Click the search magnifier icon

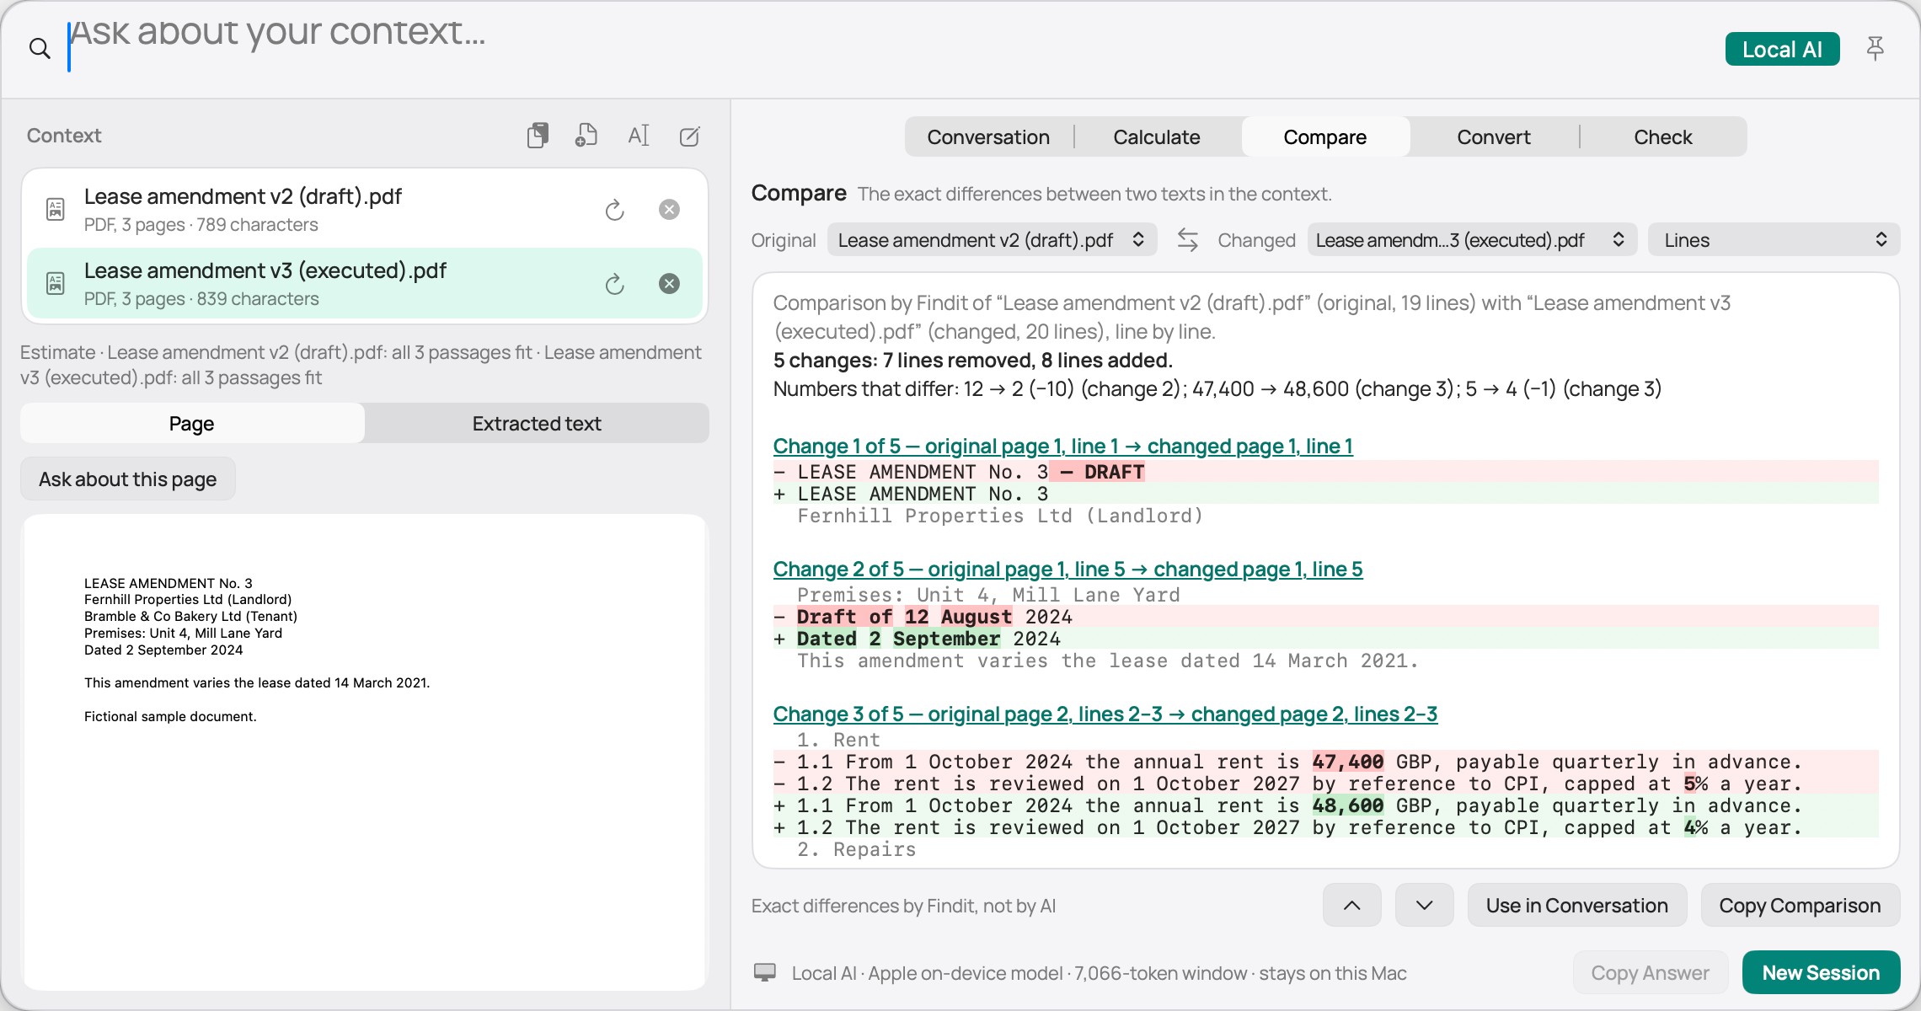40,49
